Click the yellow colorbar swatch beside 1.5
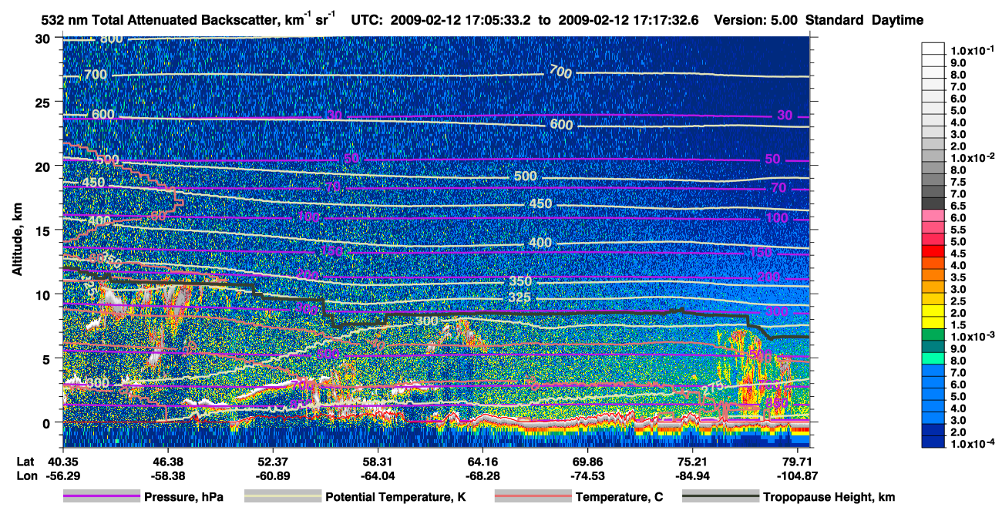This screenshot has height=514, width=1002. pyautogui.click(x=933, y=323)
